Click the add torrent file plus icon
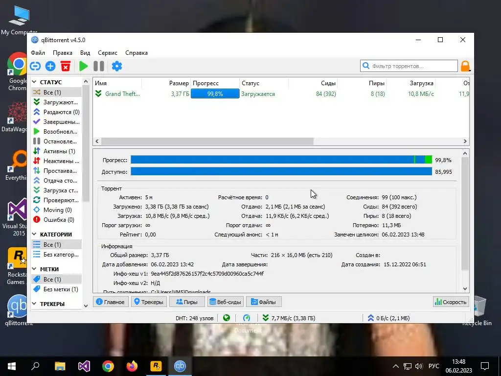Viewport: 501px width, 376px height. 50,66
